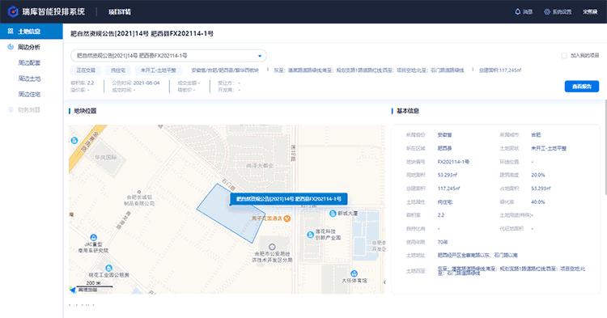
Task: Click the 纯住宅 land property value
Action: click(445, 202)
